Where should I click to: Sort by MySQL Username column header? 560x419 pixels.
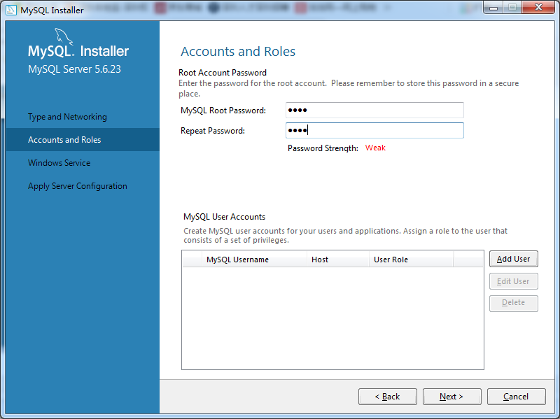[254, 260]
